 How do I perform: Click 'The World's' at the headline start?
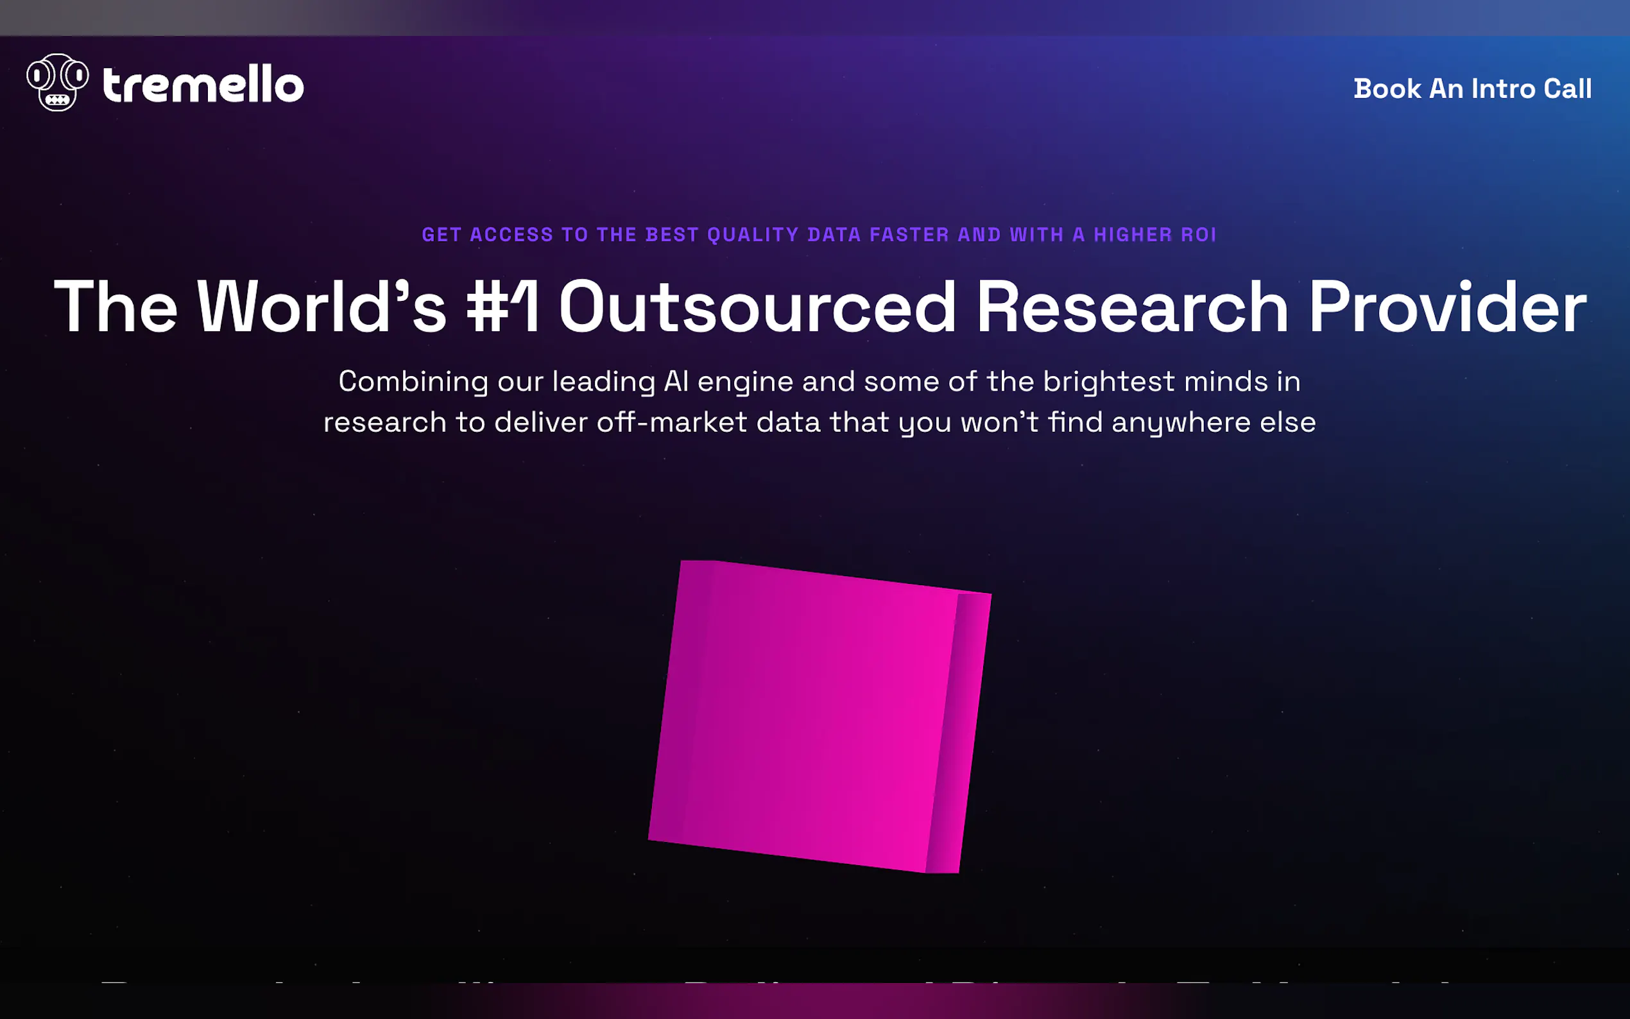click(x=250, y=307)
